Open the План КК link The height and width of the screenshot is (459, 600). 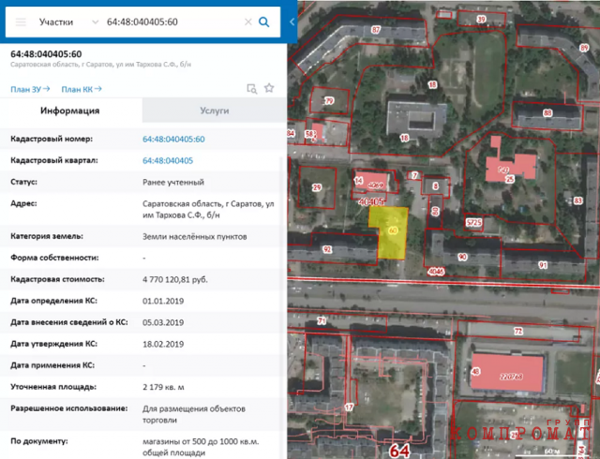click(82, 89)
